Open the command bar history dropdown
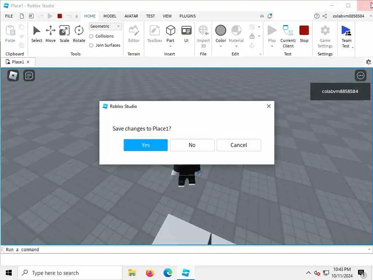 tap(369, 249)
